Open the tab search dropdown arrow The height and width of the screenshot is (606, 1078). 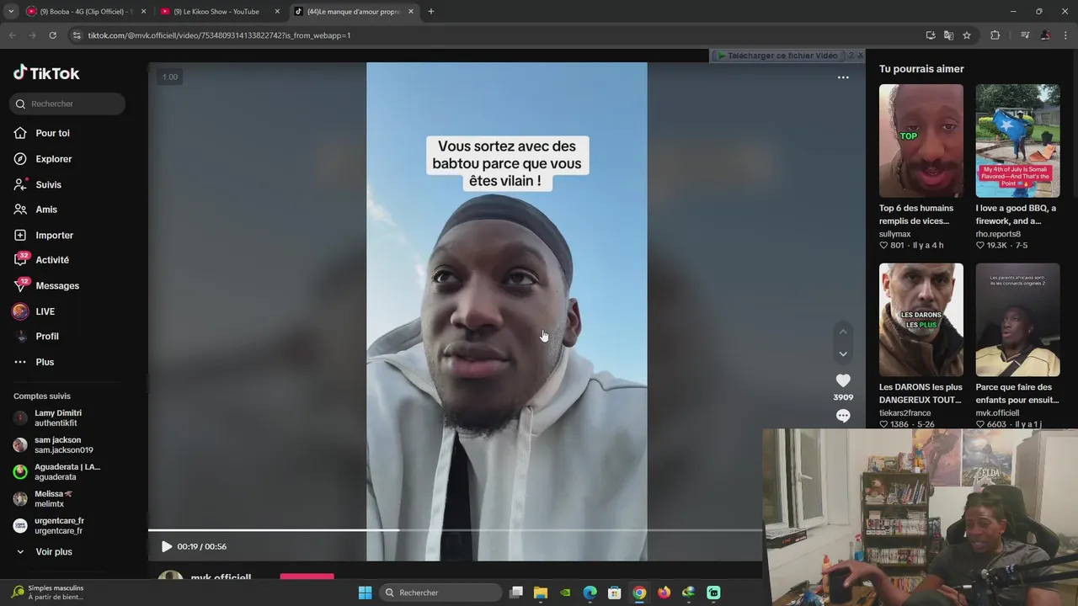pyautogui.click(x=10, y=12)
